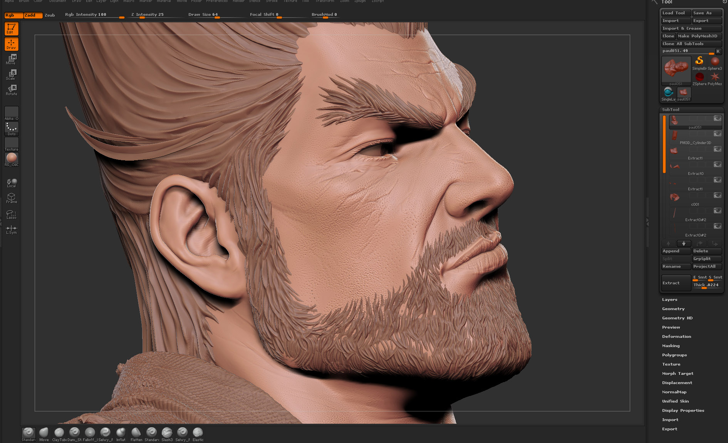
Task: Expand the Morph Target sub-palette
Action: click(678, 374)
